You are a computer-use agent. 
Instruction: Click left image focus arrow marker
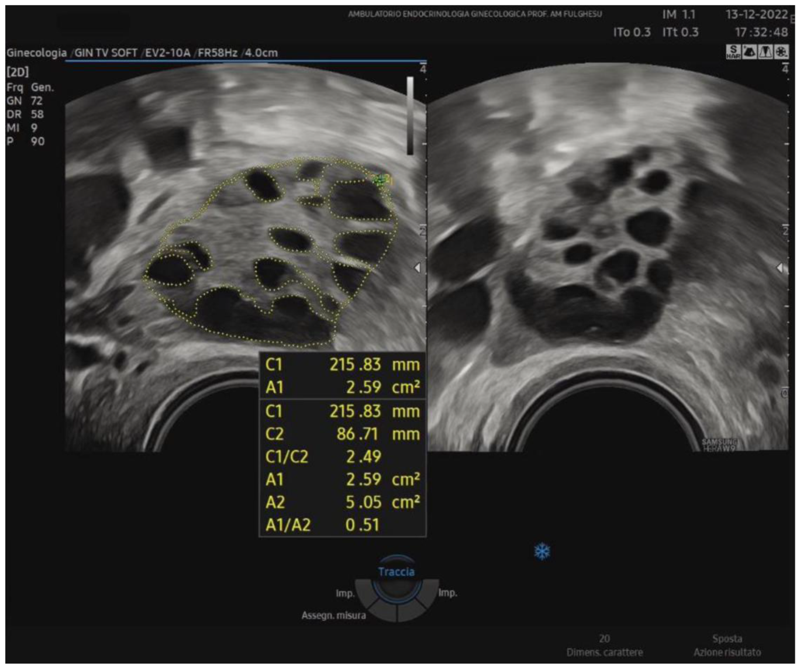point(417,268)
